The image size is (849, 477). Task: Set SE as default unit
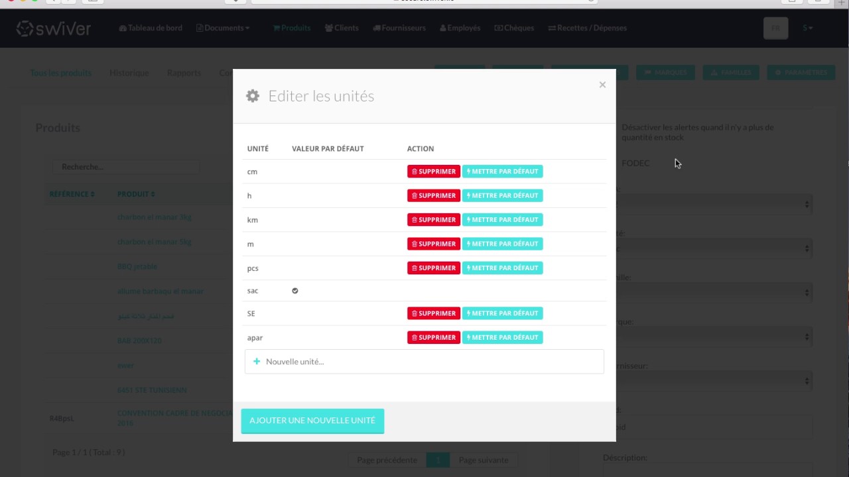click(502, 313)
